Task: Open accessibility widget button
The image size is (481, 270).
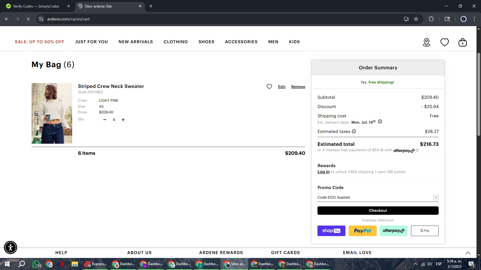Action: coord(11,247)
